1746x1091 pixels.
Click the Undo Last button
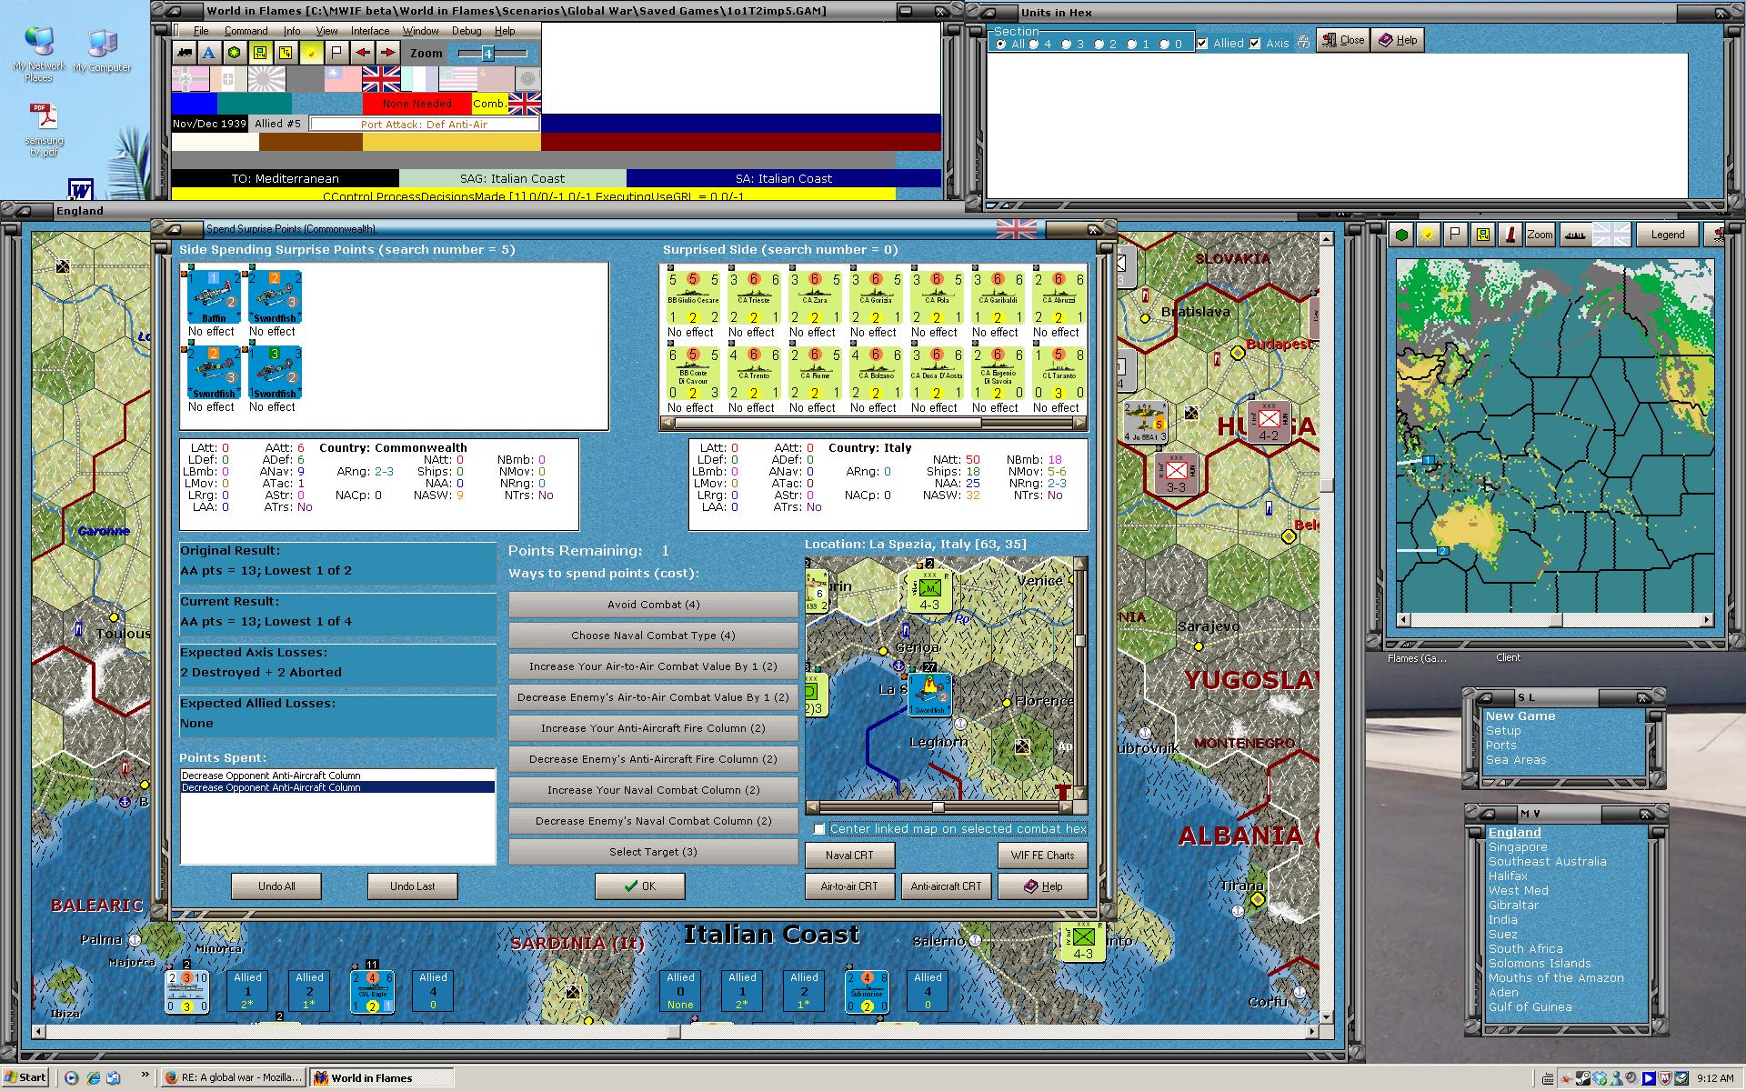[x=412, y=886]
